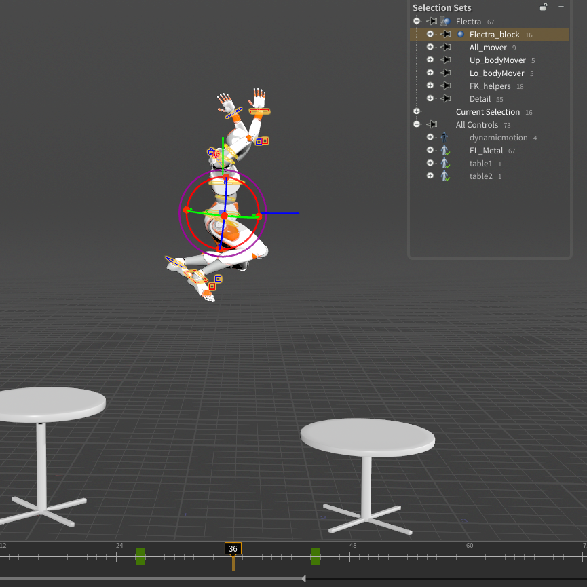Click the All Controls row label
This screenshot has width=587, height=587.
click(477, 125)
